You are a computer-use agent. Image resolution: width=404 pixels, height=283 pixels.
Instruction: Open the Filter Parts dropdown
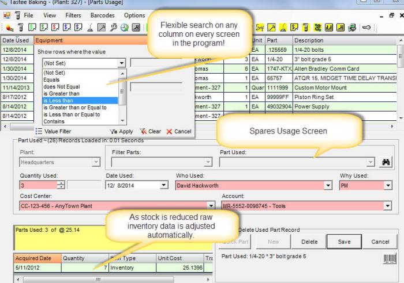(x=208, y=162)
